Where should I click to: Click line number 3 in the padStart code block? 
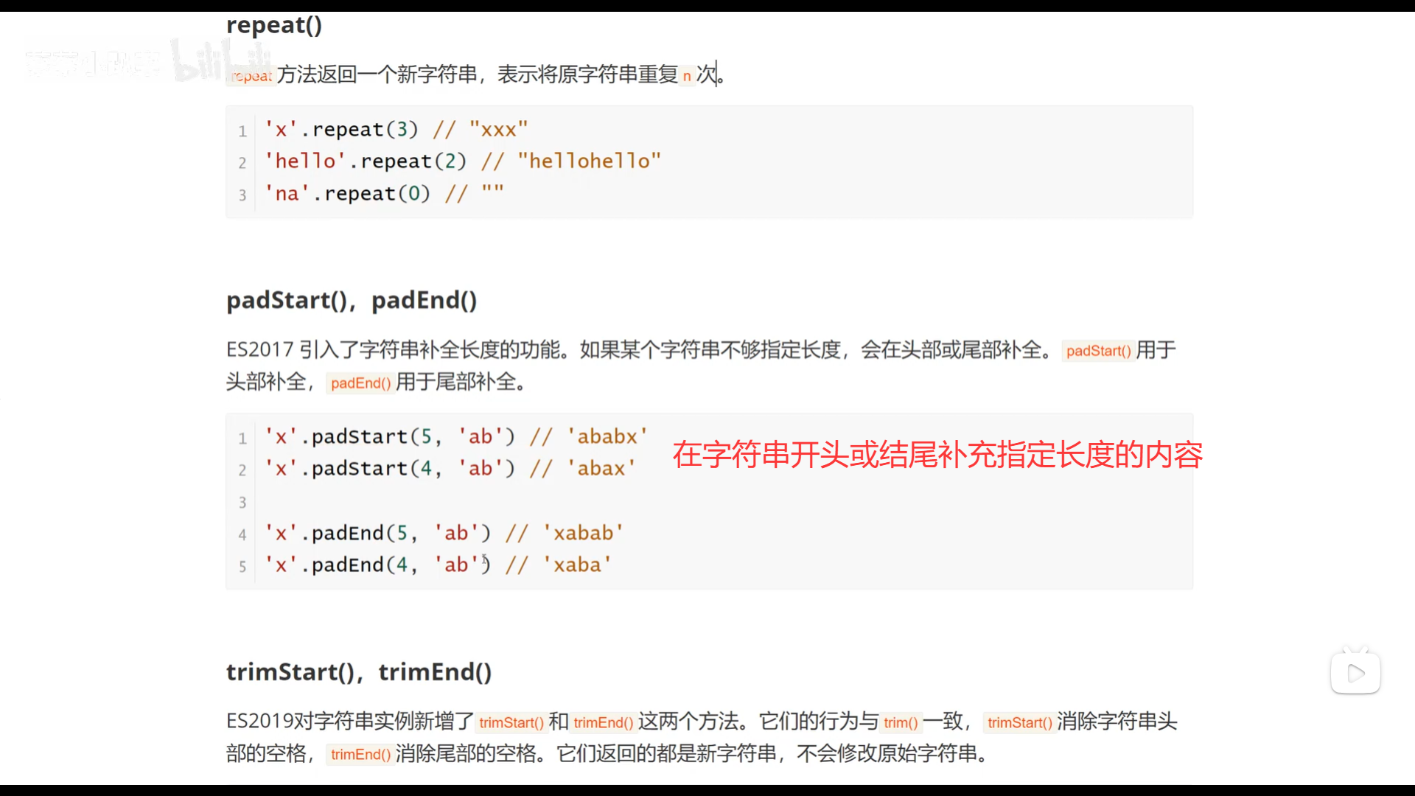242,502
